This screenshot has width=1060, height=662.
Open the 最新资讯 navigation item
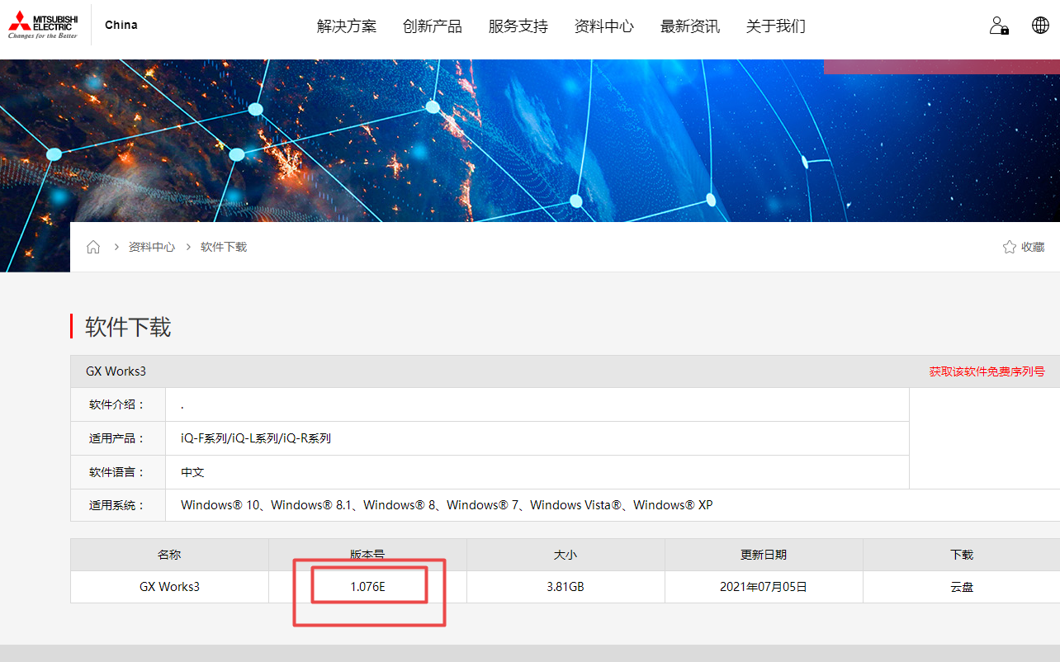pos(690,26)
